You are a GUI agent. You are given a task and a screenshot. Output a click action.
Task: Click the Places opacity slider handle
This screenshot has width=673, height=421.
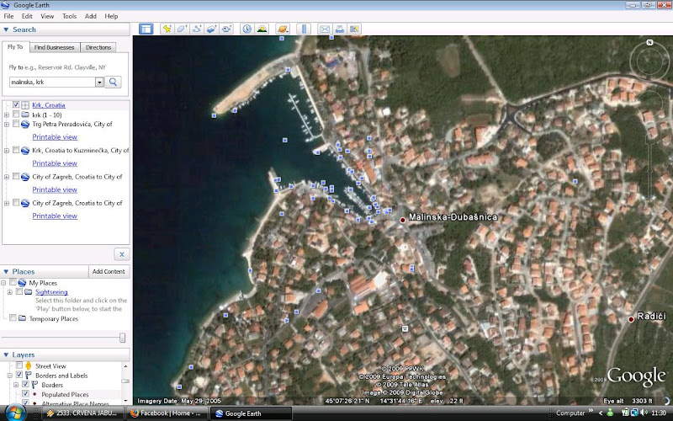122,338
